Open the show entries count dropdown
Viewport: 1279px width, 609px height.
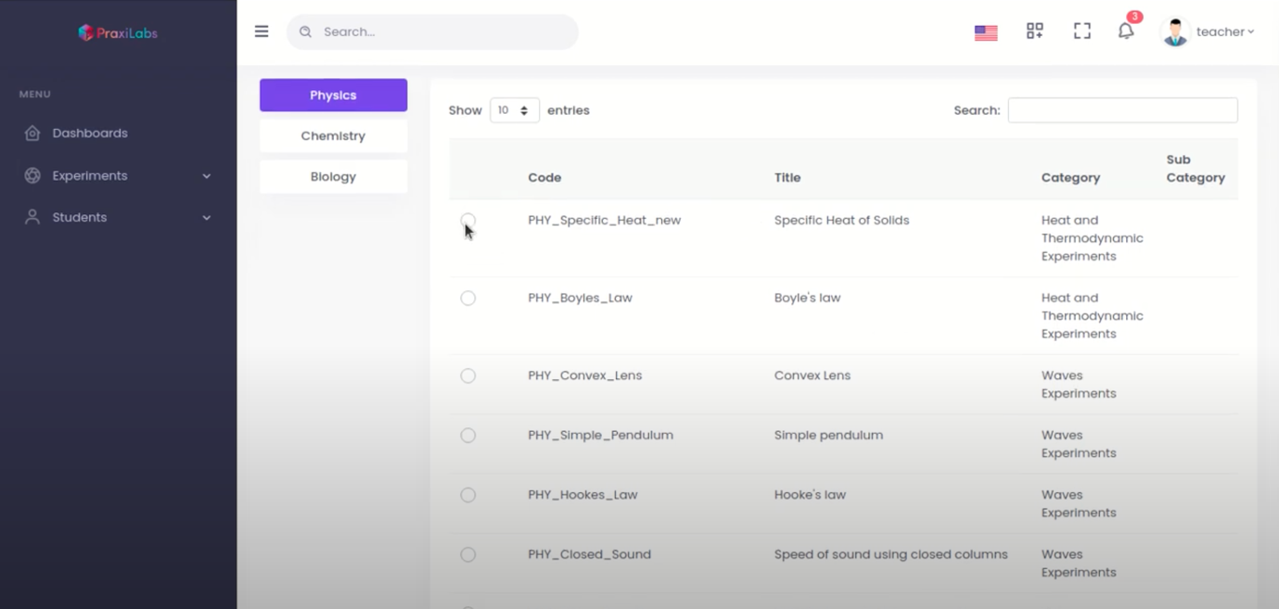coord(514,110)
